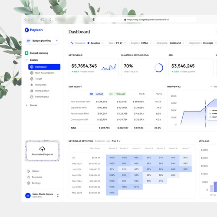Click the Main Assumptions icon
This screenshot has height=217, width=217.
[32, 73]
